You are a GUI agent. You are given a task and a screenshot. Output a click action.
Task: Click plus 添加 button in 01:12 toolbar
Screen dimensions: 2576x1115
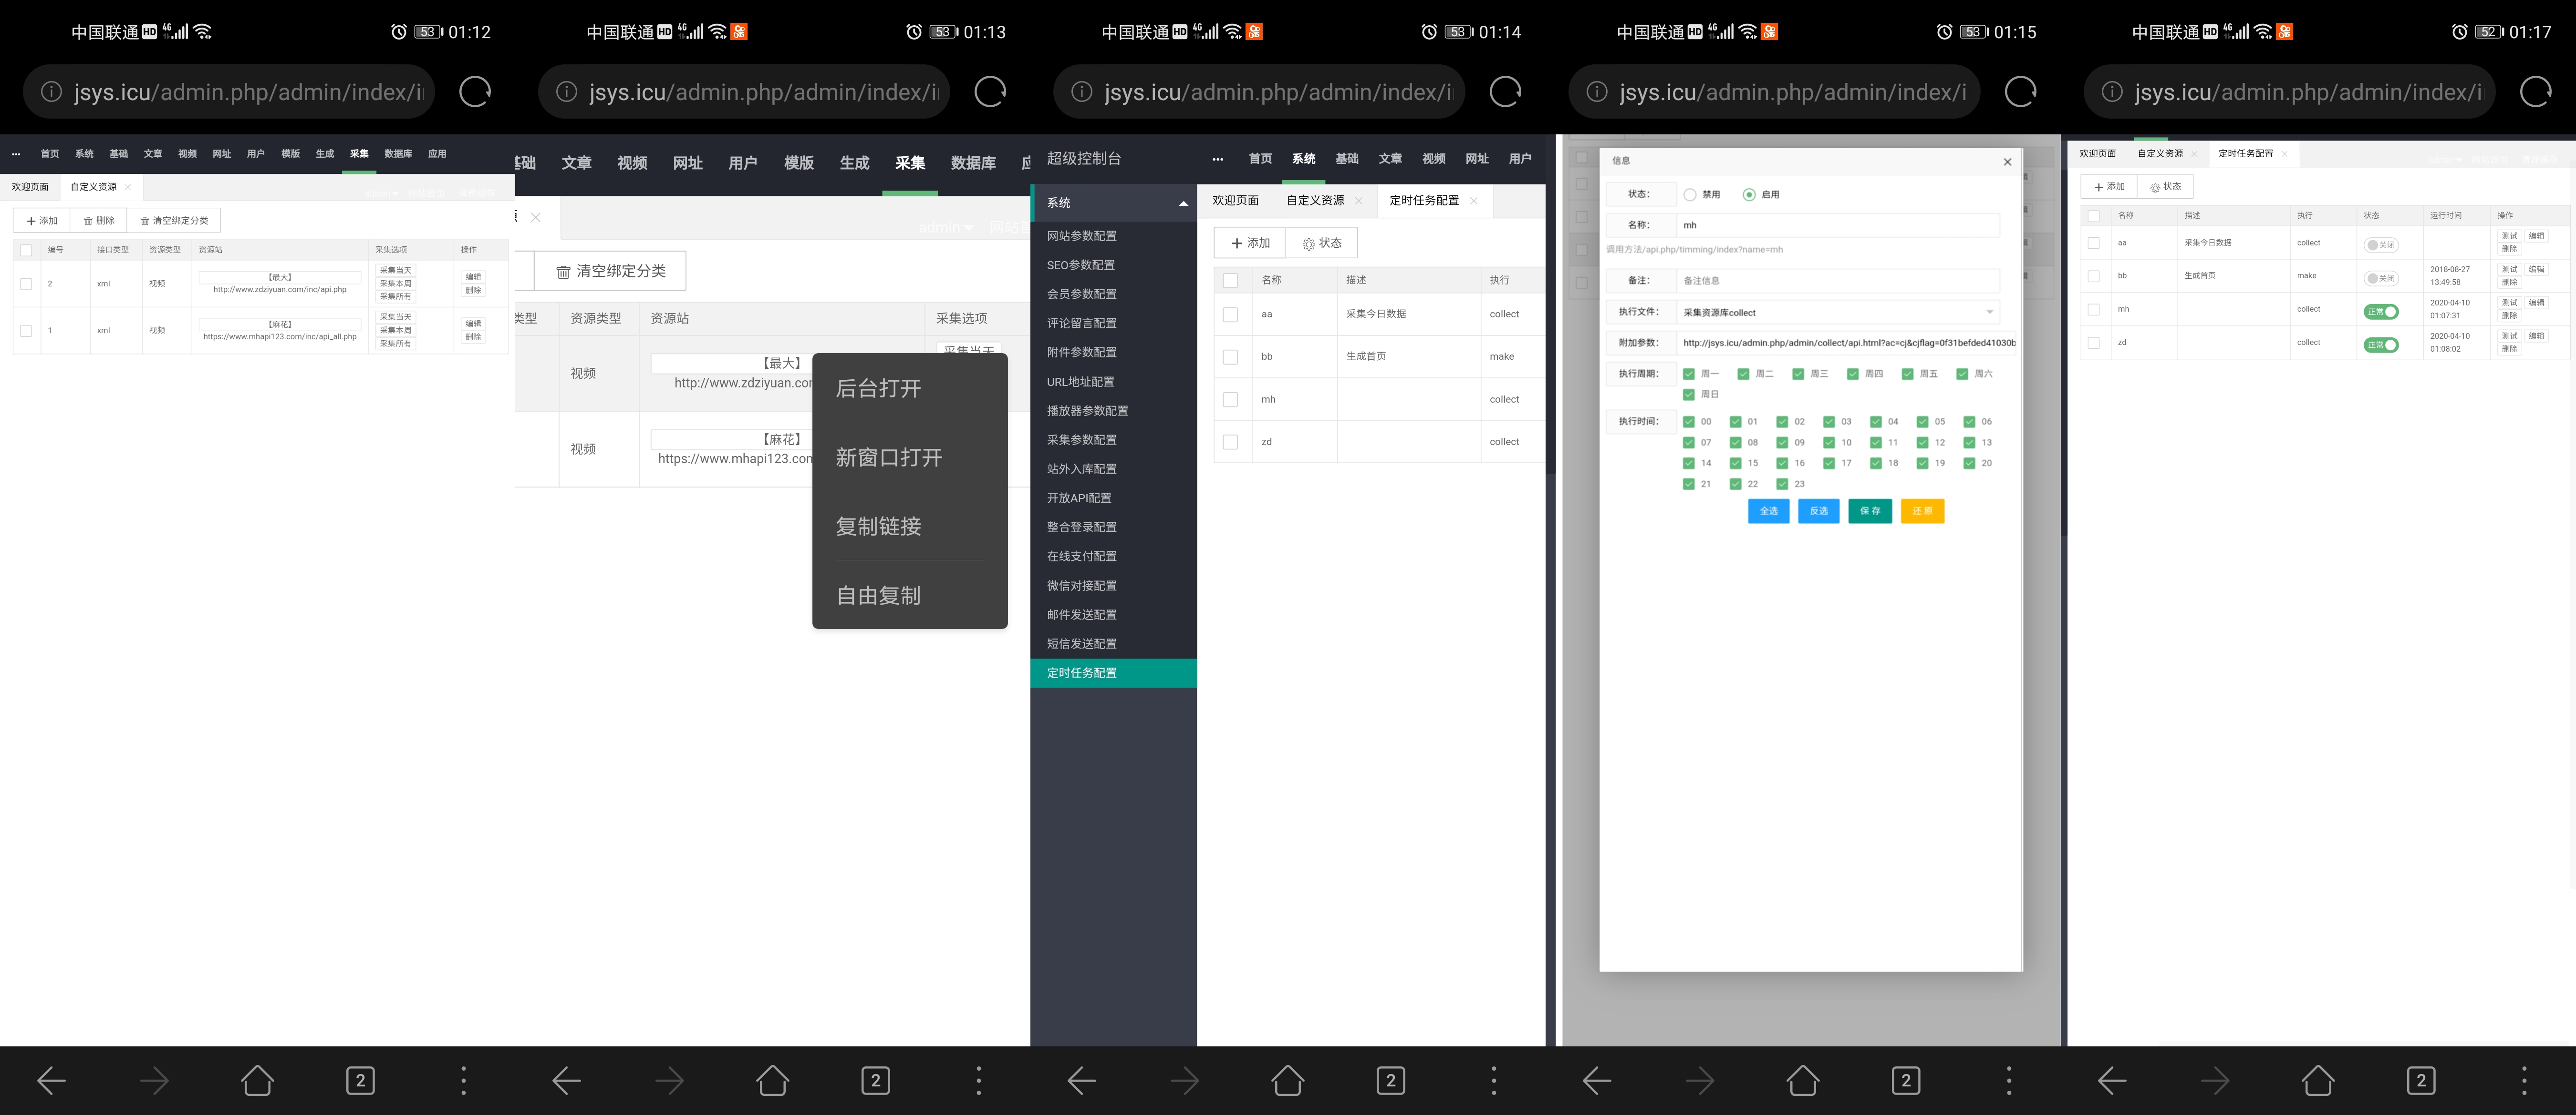42,221
